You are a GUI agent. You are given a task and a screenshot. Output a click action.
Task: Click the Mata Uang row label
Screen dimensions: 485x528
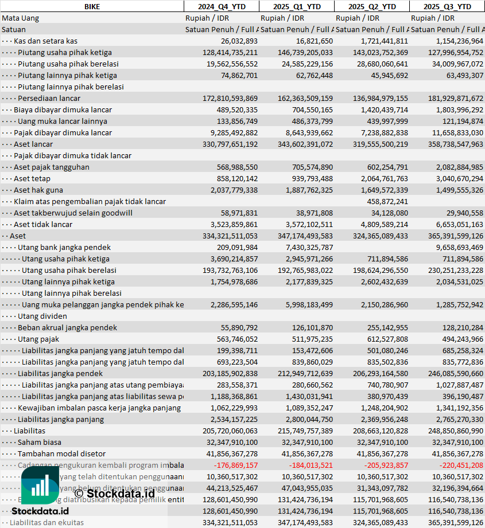point(21,18)
